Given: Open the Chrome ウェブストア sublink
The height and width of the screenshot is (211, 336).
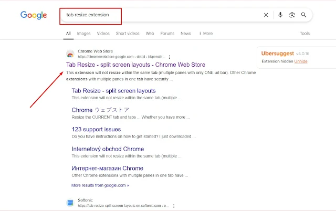Looking at the screenshot, I should [100, 110].
